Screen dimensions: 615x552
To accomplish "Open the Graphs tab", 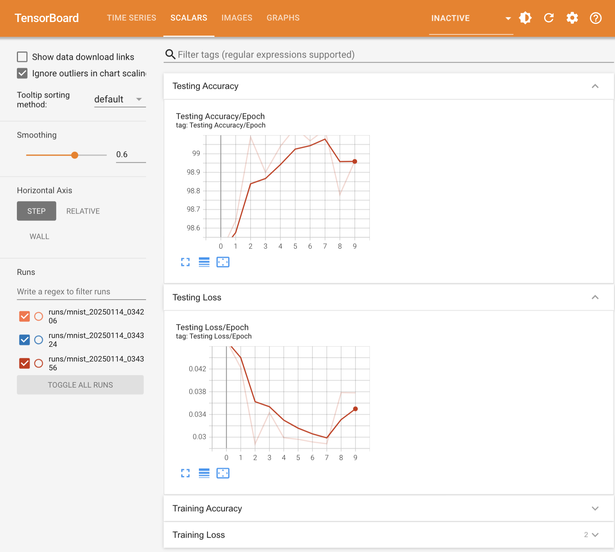I will coord(283,18).
